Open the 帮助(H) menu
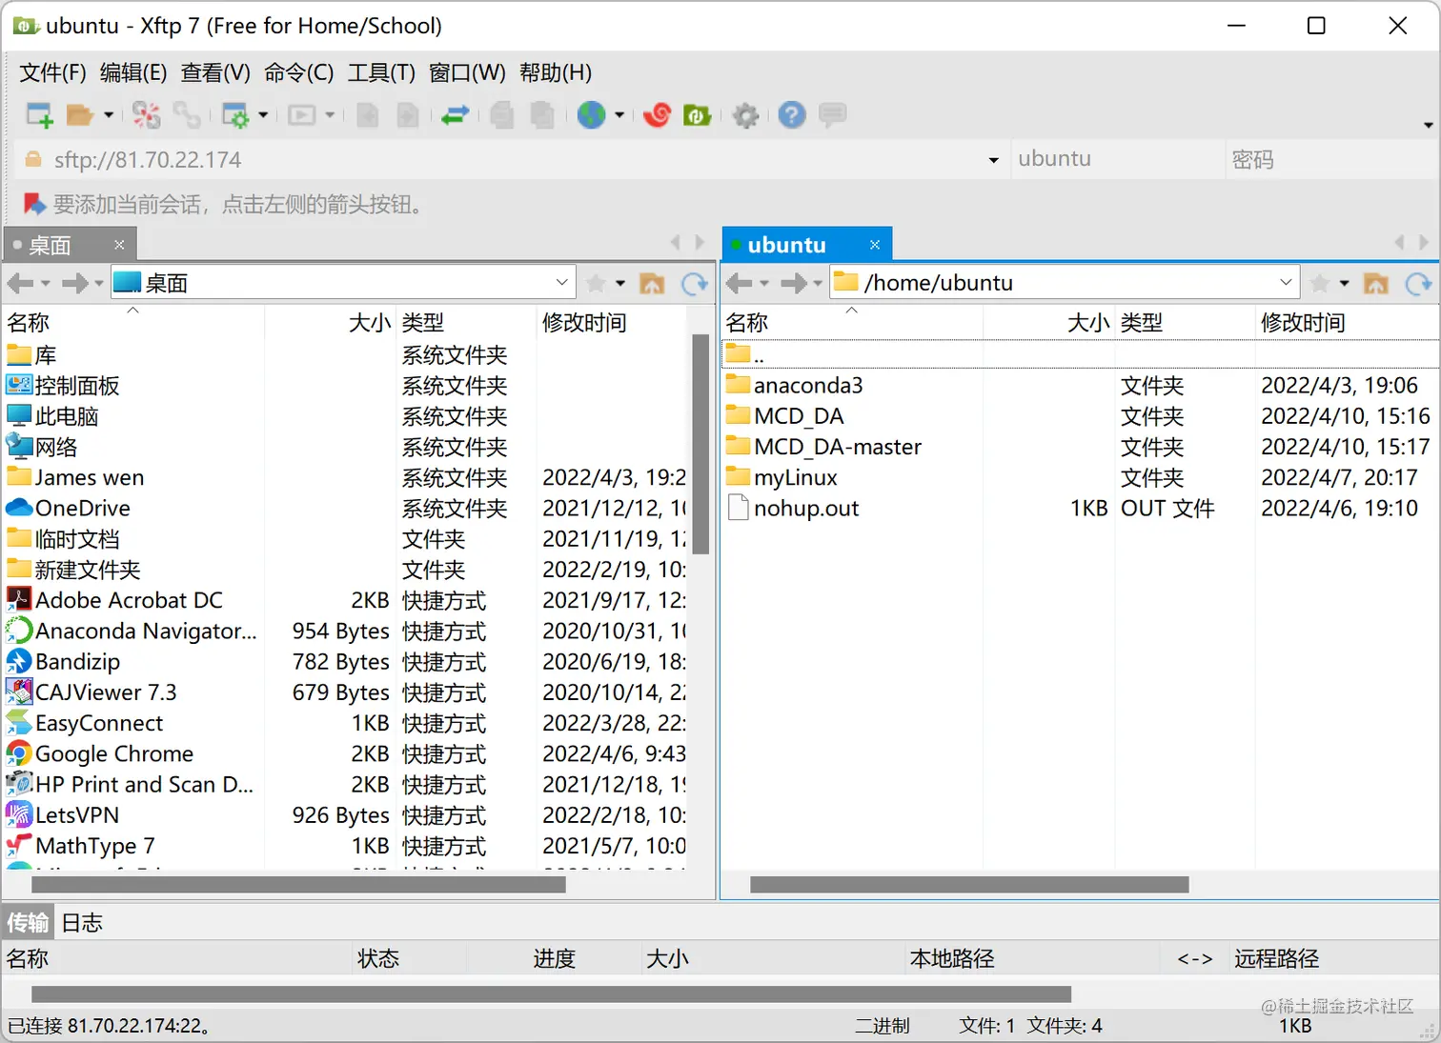This screenshot has height=1043, width=1441. point(556,73)
